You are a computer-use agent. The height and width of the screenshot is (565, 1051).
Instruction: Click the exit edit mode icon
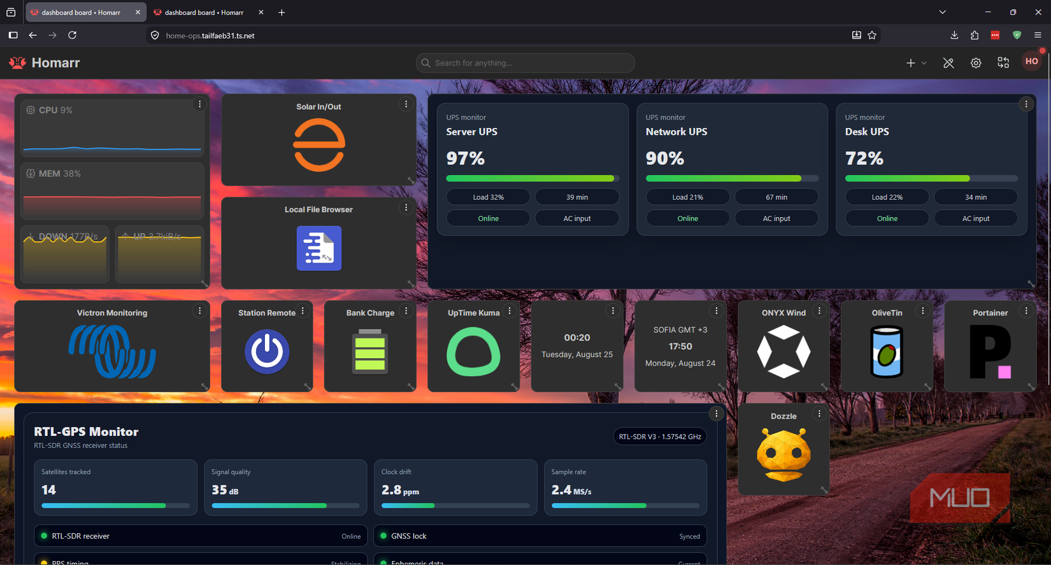point(948,63)
